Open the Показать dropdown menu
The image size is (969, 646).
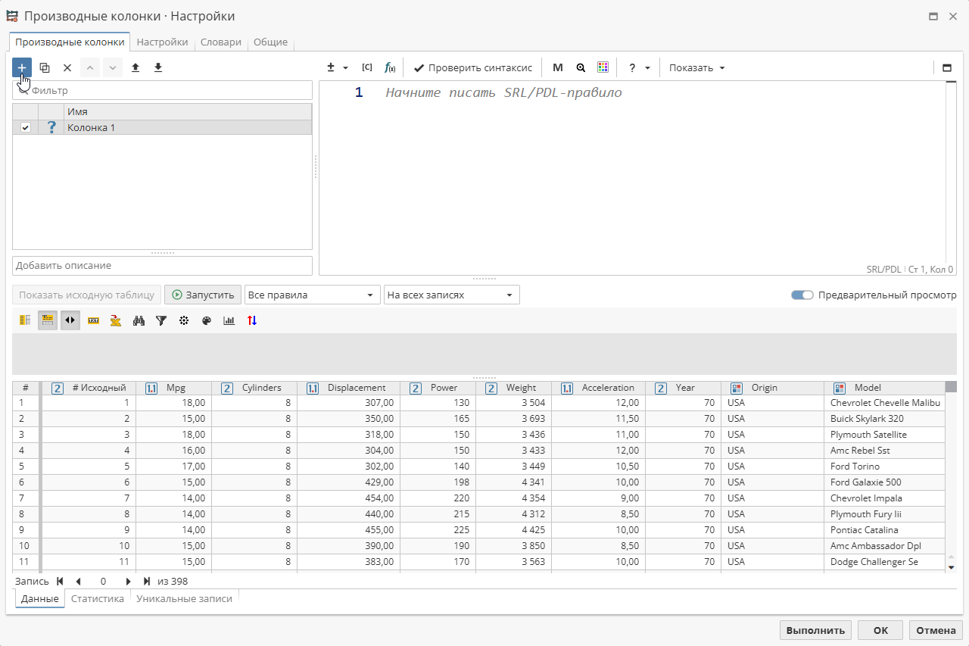696,67
